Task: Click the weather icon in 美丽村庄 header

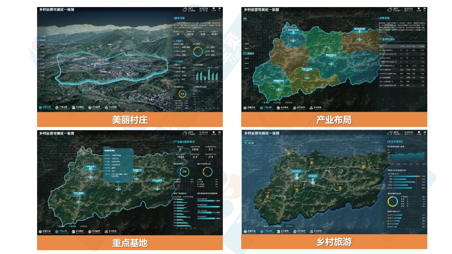Action: 184,10
